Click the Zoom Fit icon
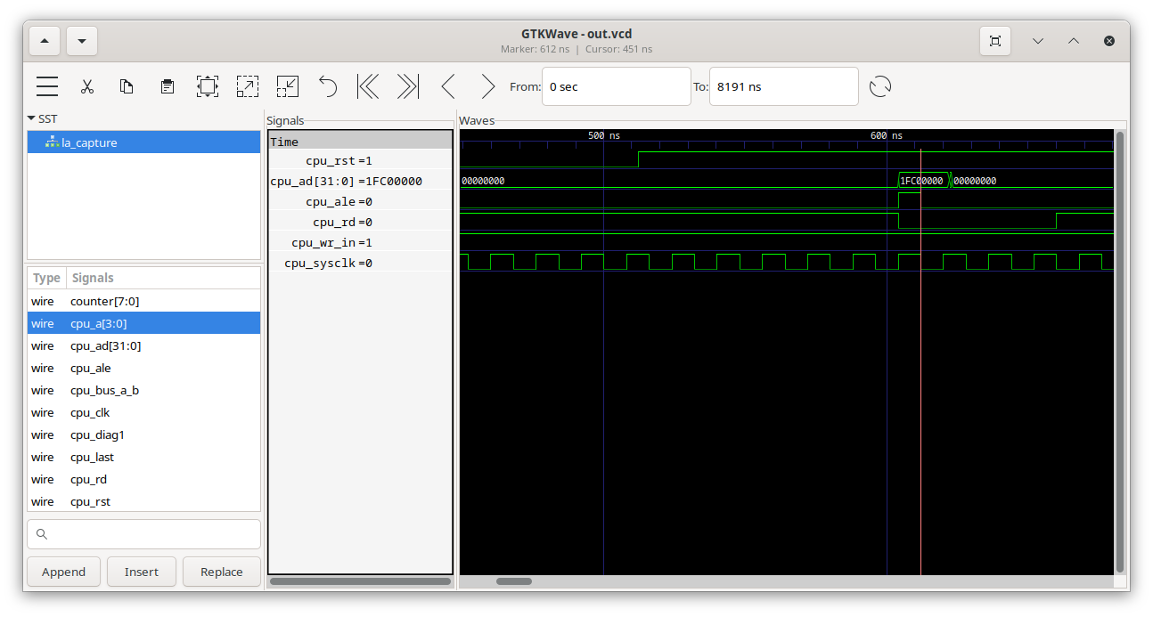Image resolution: width=1153 pixels, height=617 pixels. pos(208,86)
